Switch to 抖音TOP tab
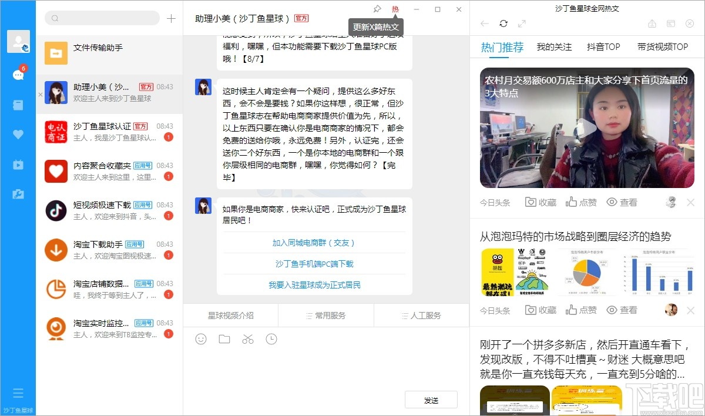Viewport: 705px width, 416px height. tap(603, 46)
